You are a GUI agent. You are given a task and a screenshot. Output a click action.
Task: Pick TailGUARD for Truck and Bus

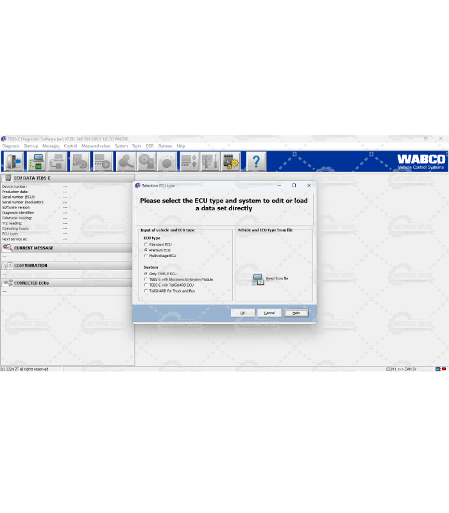[x=146, y=291]
